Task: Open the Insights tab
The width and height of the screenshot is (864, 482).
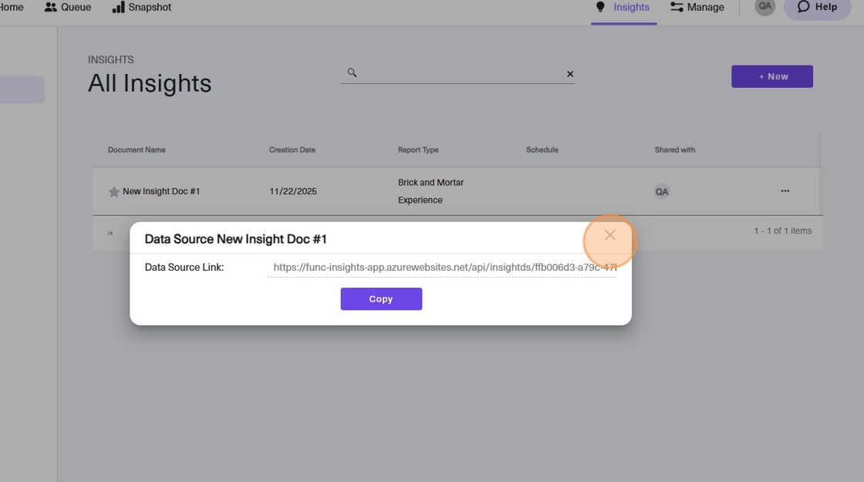Action: pyautogui.click(x=623, y=8)
